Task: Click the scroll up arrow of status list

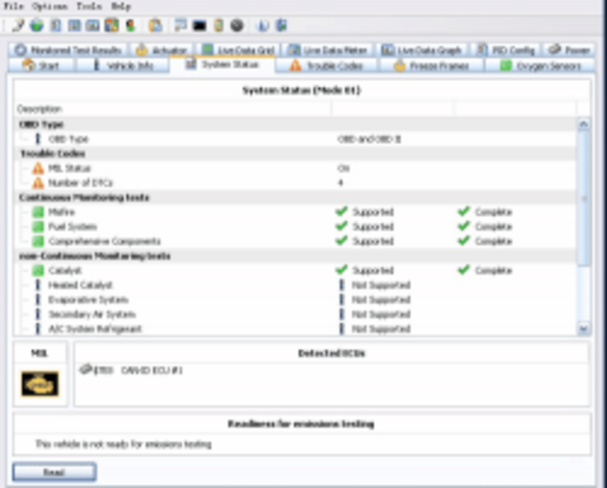Action: point(583,124)
